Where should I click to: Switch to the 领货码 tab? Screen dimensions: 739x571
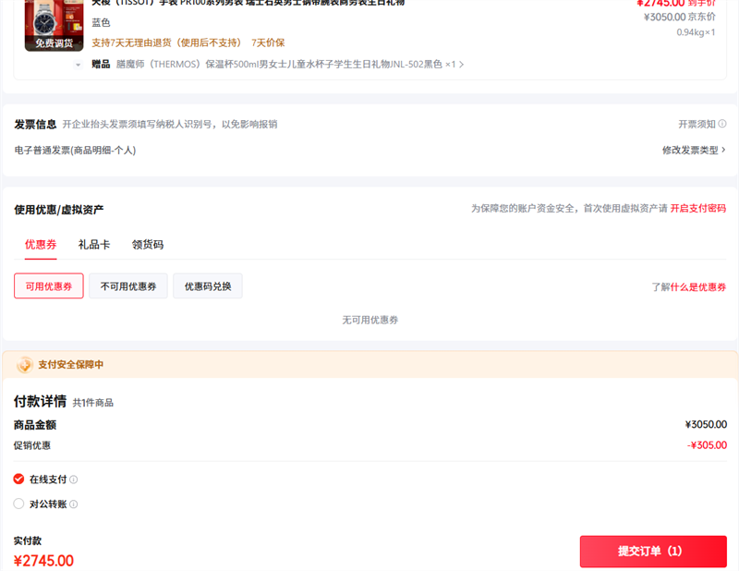pyautogui.click(x=148, y=245)
